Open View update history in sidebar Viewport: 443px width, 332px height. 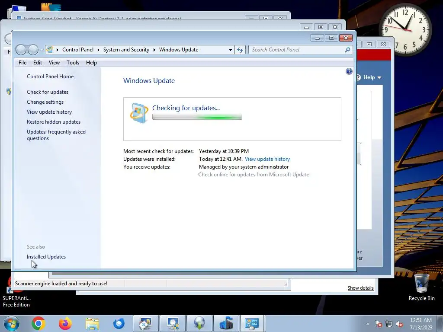click(49, 112)
